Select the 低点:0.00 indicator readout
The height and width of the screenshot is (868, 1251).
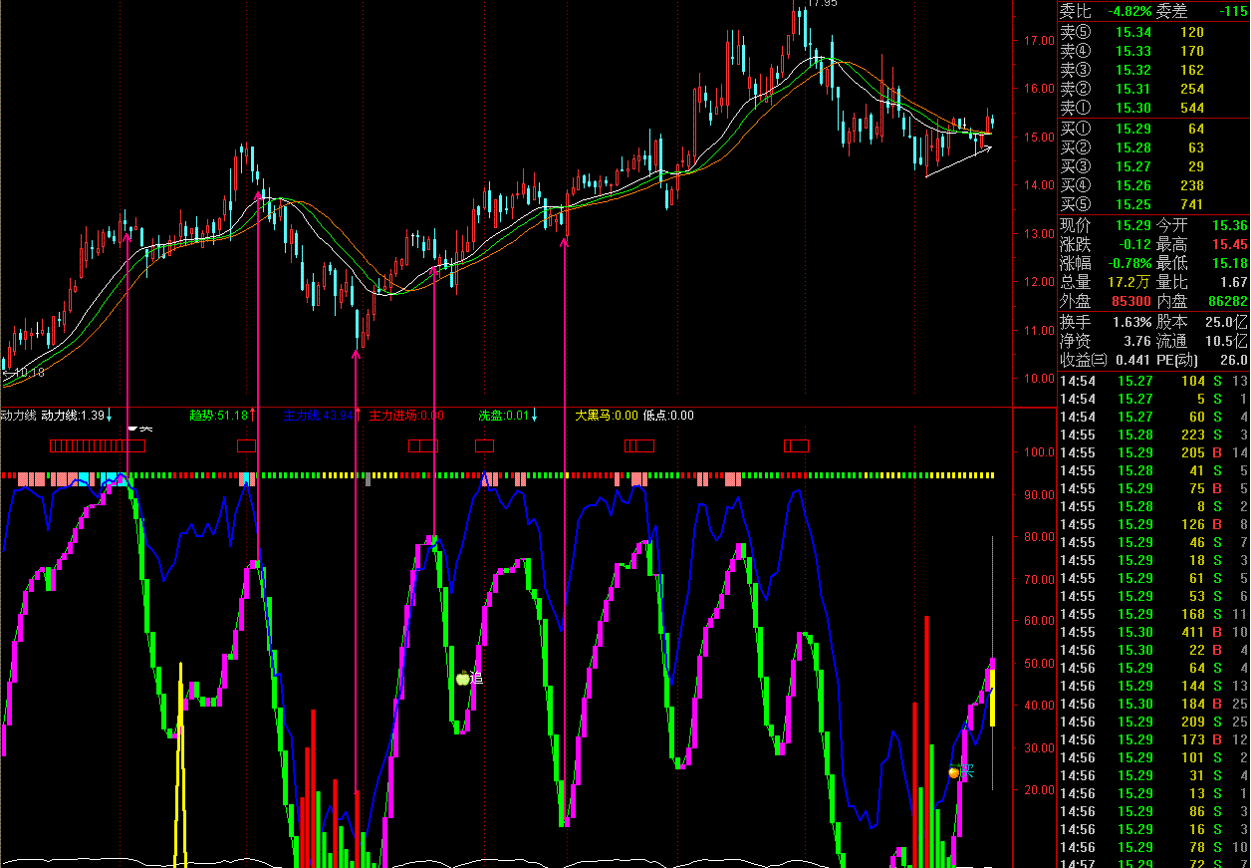click(x=668, y=416)
